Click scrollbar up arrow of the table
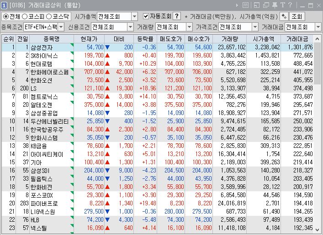The image size is (323, 235). 317,39
